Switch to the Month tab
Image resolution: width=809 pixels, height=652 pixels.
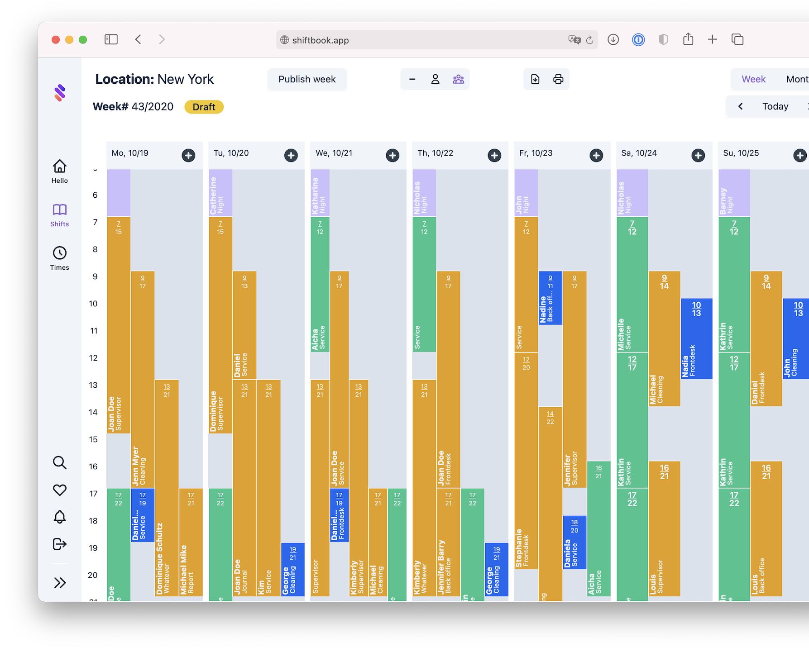coord(797,79)
